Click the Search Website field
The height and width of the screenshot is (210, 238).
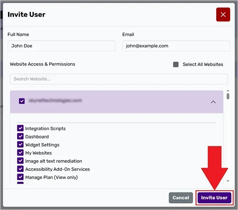point(119,79)
